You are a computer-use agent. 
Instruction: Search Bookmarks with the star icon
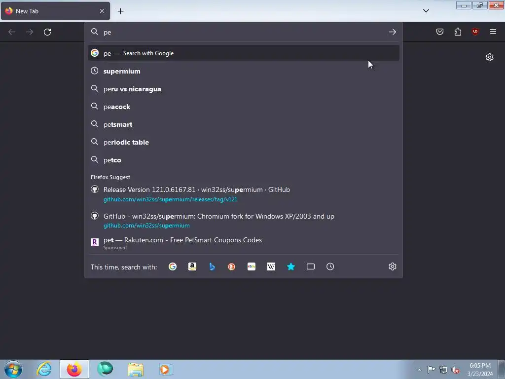click(x=291, y=266)
